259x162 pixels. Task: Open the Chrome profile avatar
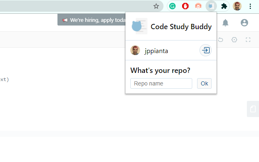click(x=237, y=6)
